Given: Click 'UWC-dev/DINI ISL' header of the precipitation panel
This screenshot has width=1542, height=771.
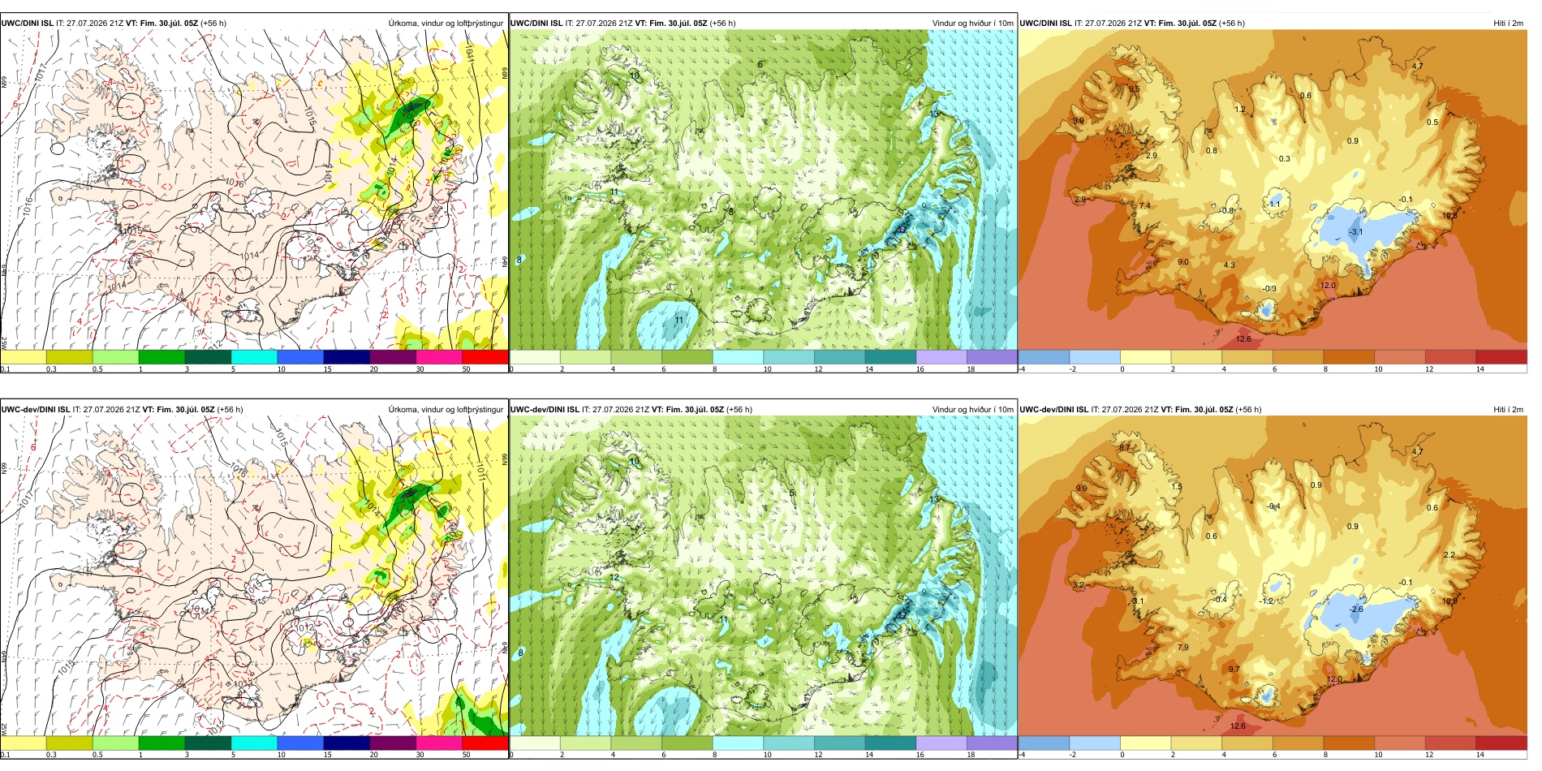Looking at the screenshot, I should pos(36,410).
